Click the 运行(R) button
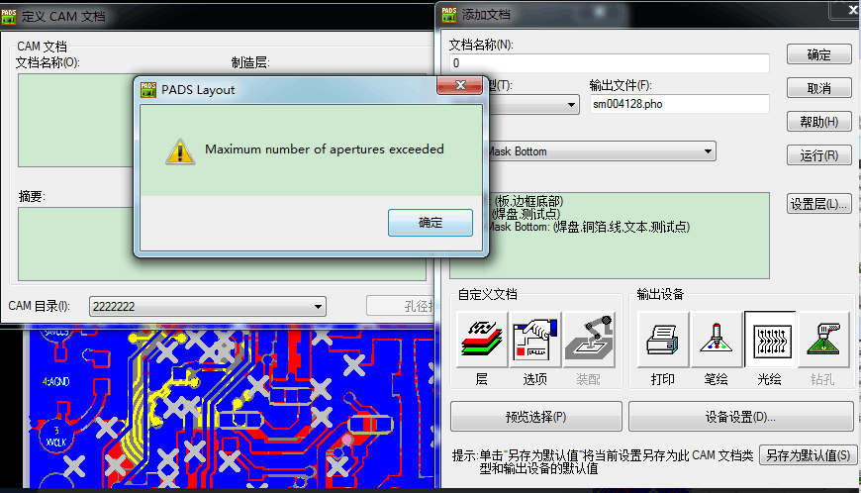The height and width of the screenshot is (493, 861). point(818,155)
